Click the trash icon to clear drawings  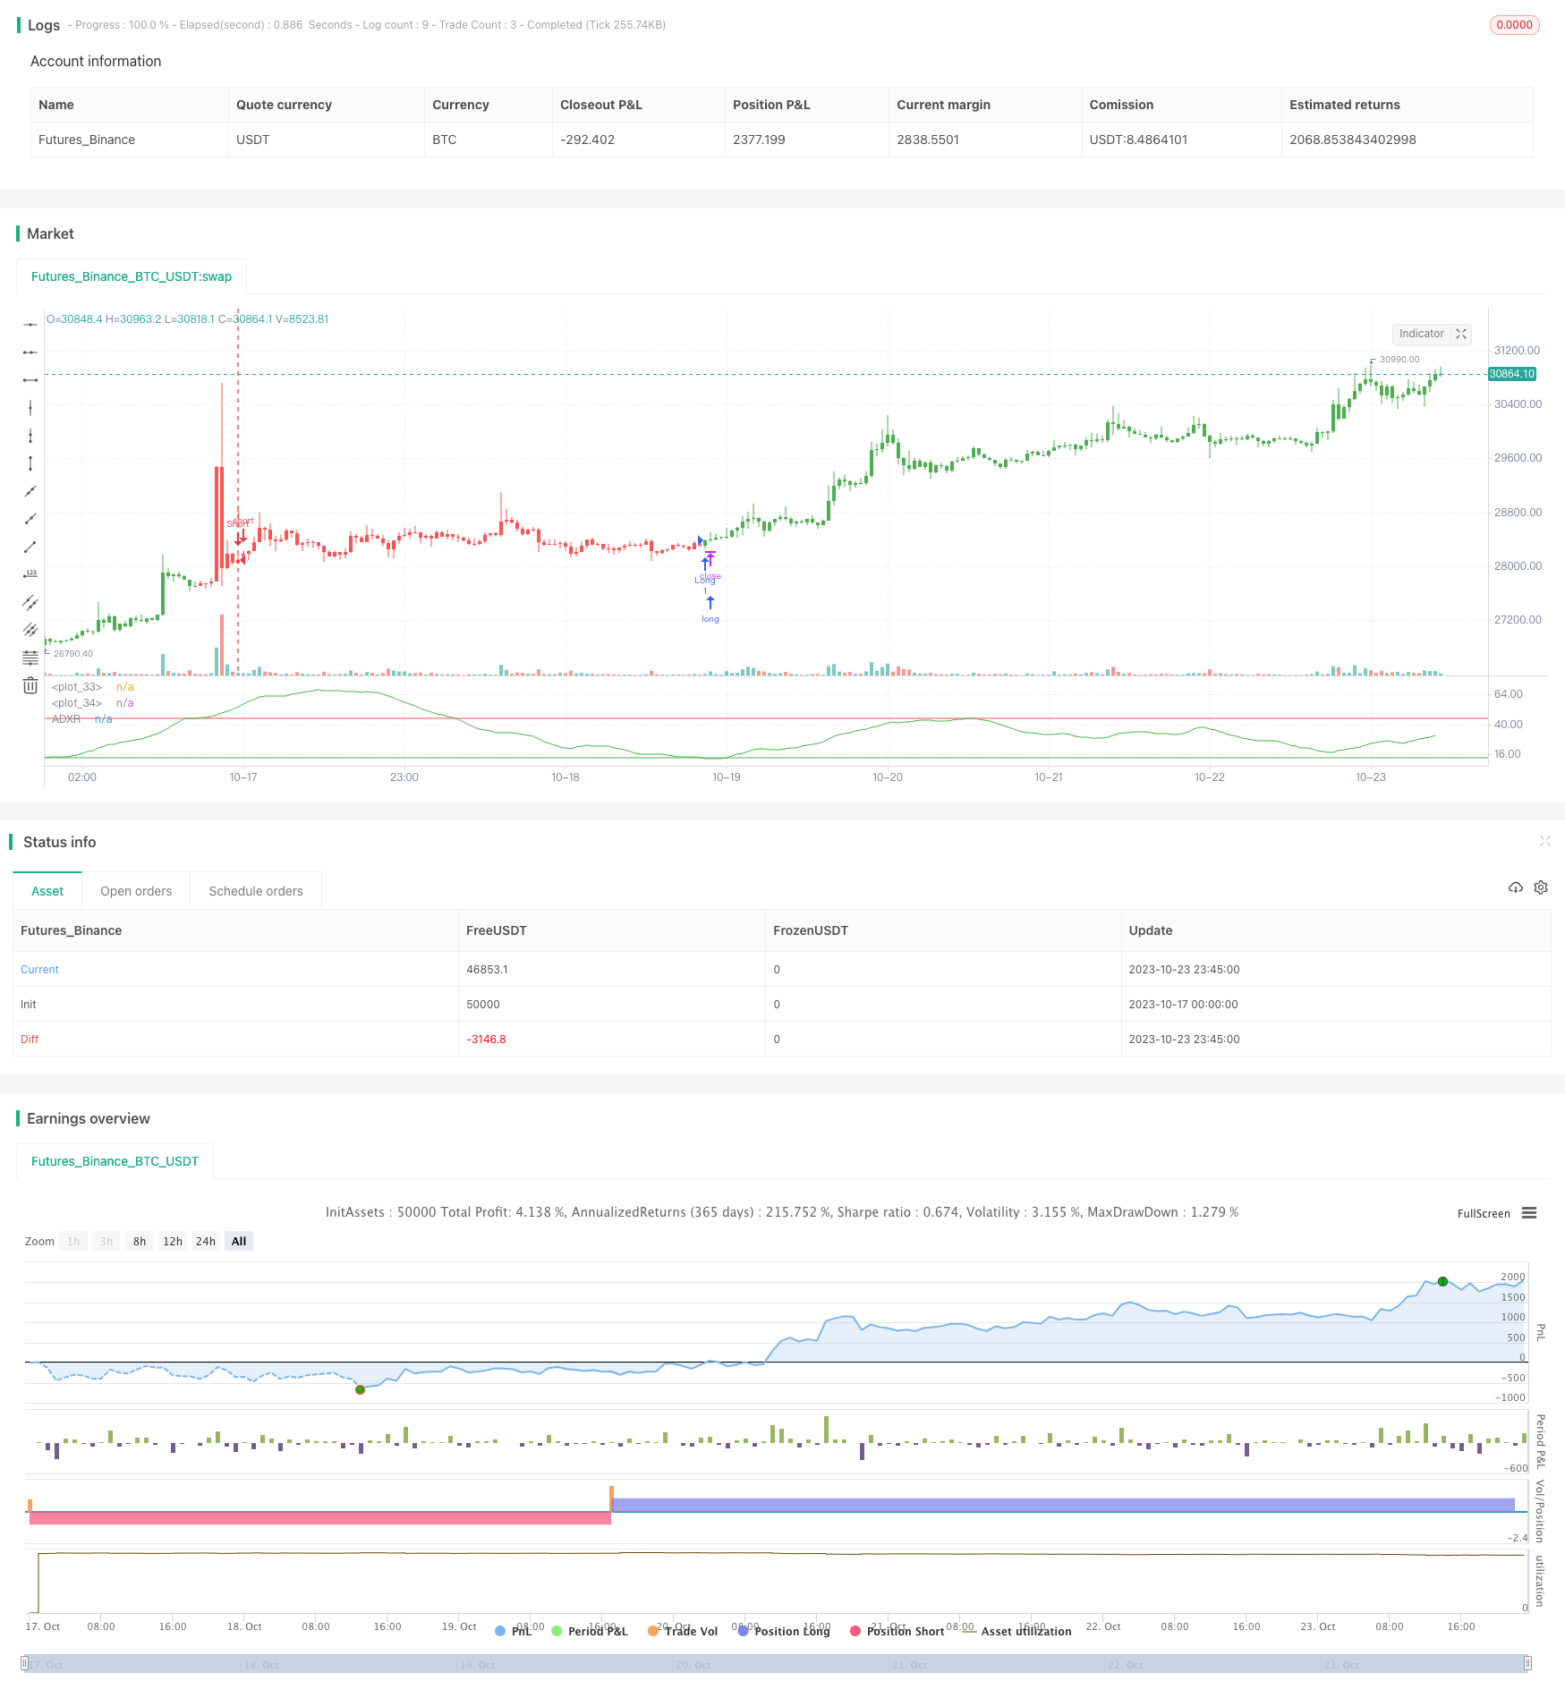pos(30,685)
